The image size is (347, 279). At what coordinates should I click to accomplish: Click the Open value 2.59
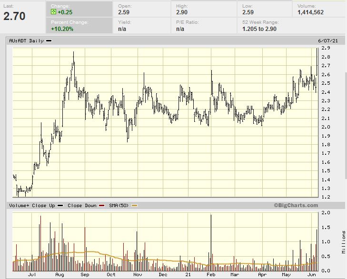click(124, 12)
